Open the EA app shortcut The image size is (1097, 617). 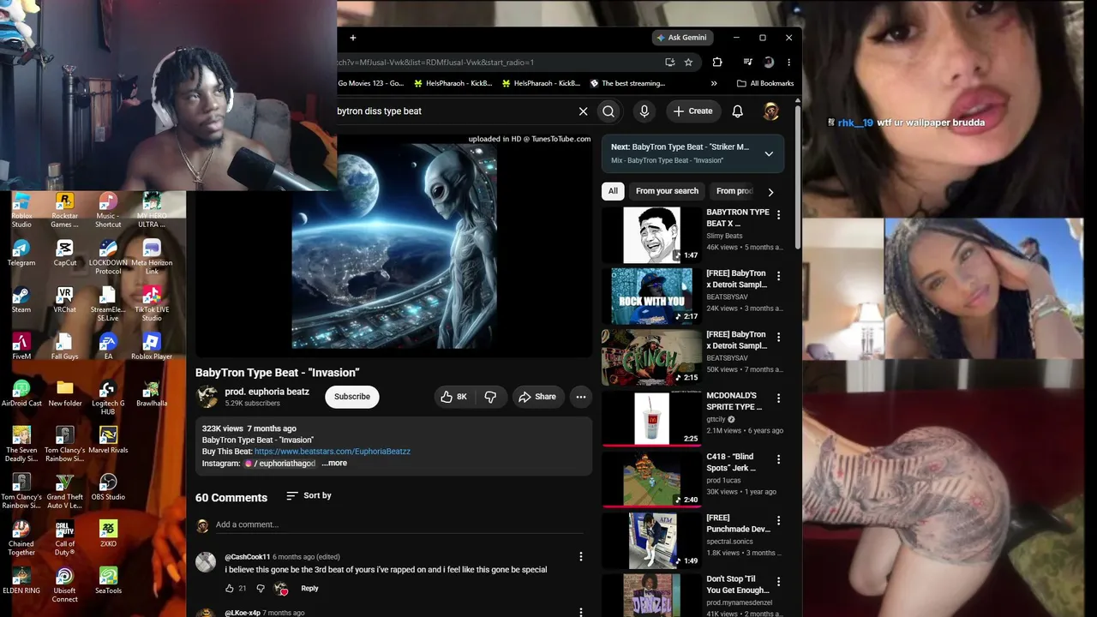click(x=108, y=347)
